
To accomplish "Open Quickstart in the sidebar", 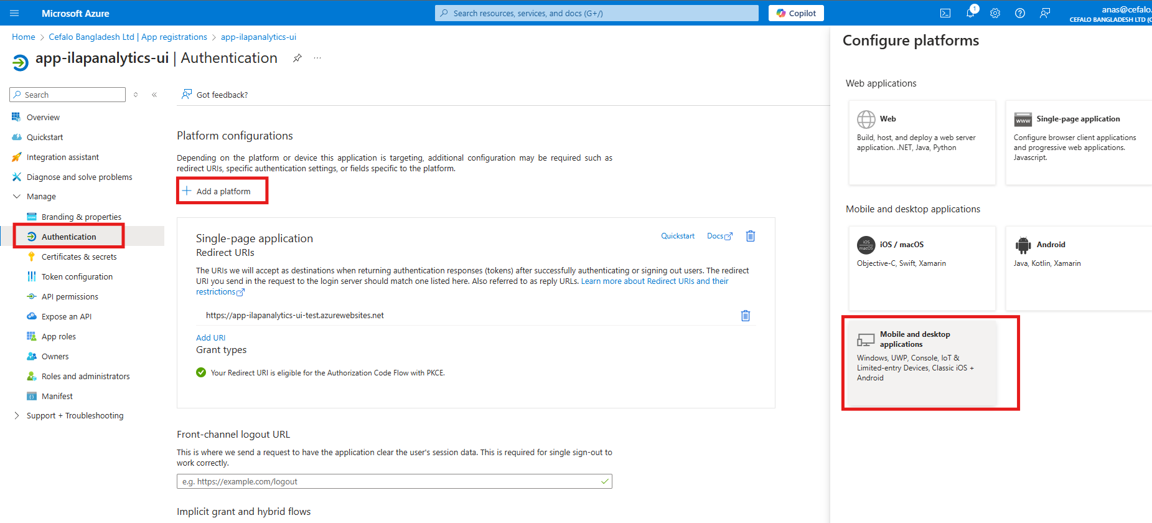I will (44, 137).
